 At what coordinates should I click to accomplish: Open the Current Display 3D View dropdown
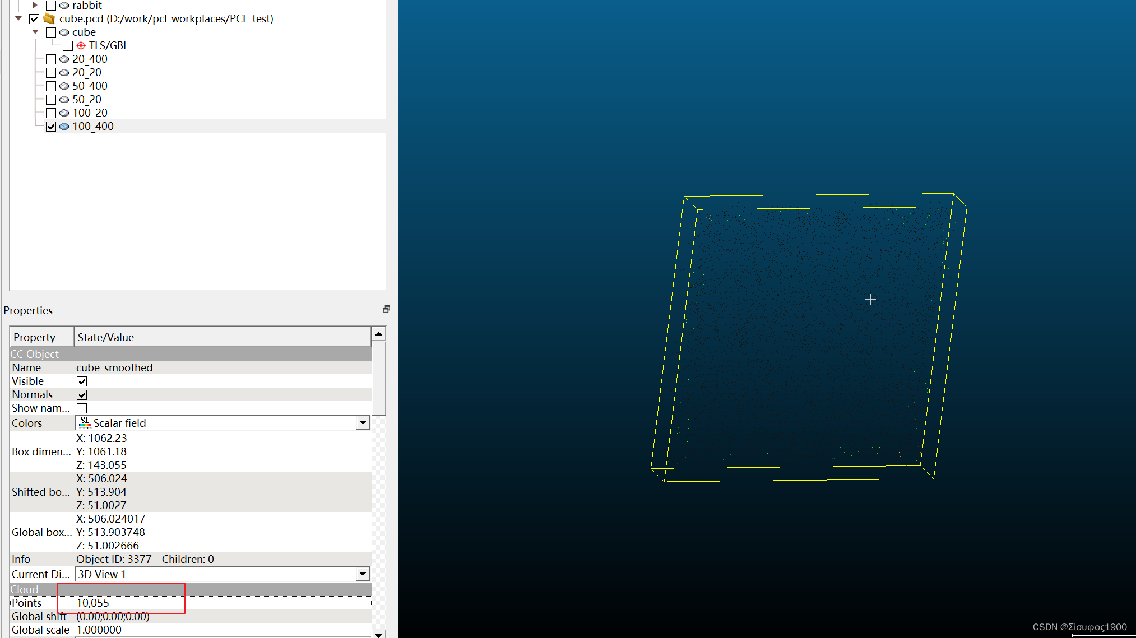coord(363,574)
